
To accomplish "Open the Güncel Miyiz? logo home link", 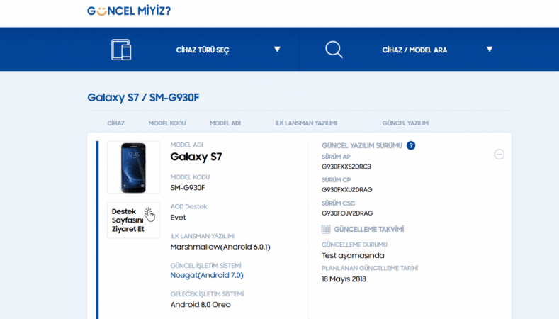I will click(x=129, y=11).
